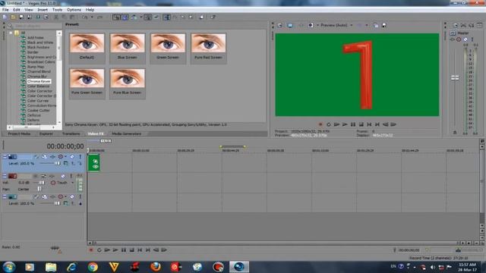Screen dimensions: 486x273
Task: Toggle Mute on the third video track
Action: (72, 196)
